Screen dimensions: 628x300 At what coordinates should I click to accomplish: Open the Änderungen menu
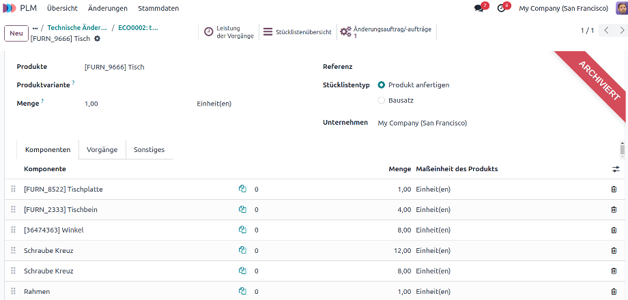point(108,8)
